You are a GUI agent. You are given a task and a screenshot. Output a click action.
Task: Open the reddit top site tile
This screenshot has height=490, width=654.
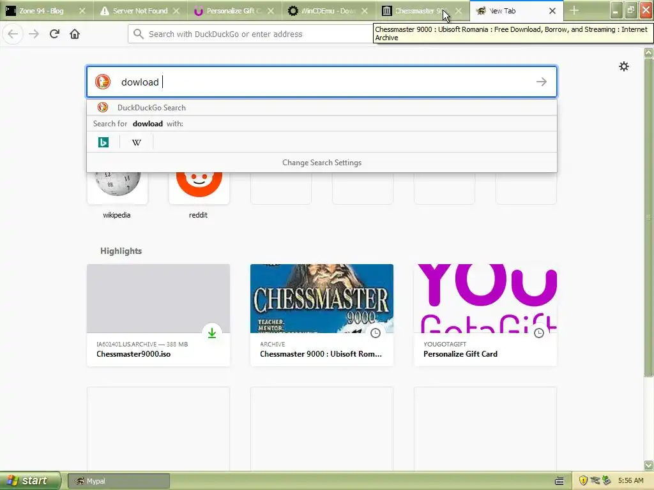click(x=199, y=188)
